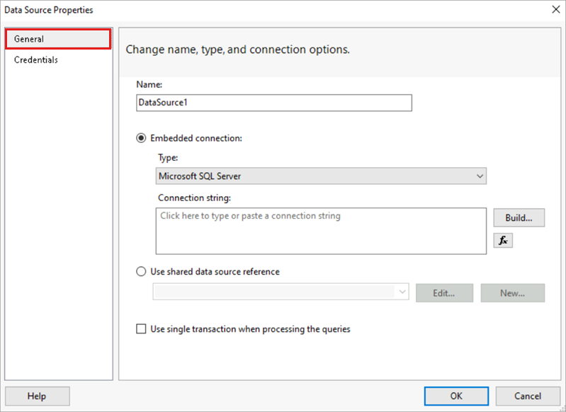
Task: Cancel the data source changes
Action: coord(528,396)
